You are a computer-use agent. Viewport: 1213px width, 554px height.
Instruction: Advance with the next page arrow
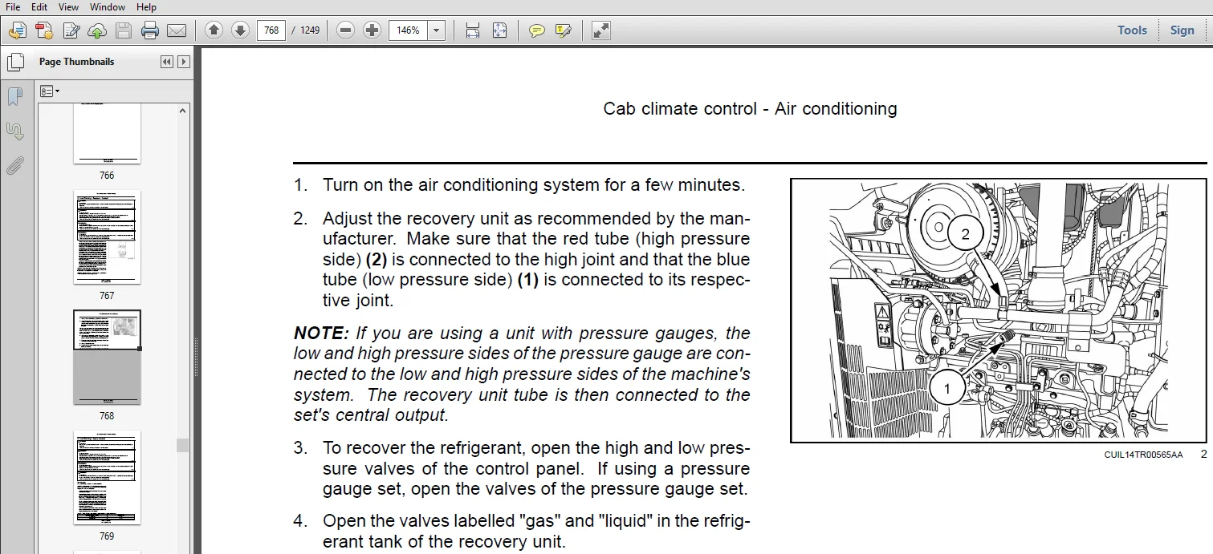tap(240, 30)
